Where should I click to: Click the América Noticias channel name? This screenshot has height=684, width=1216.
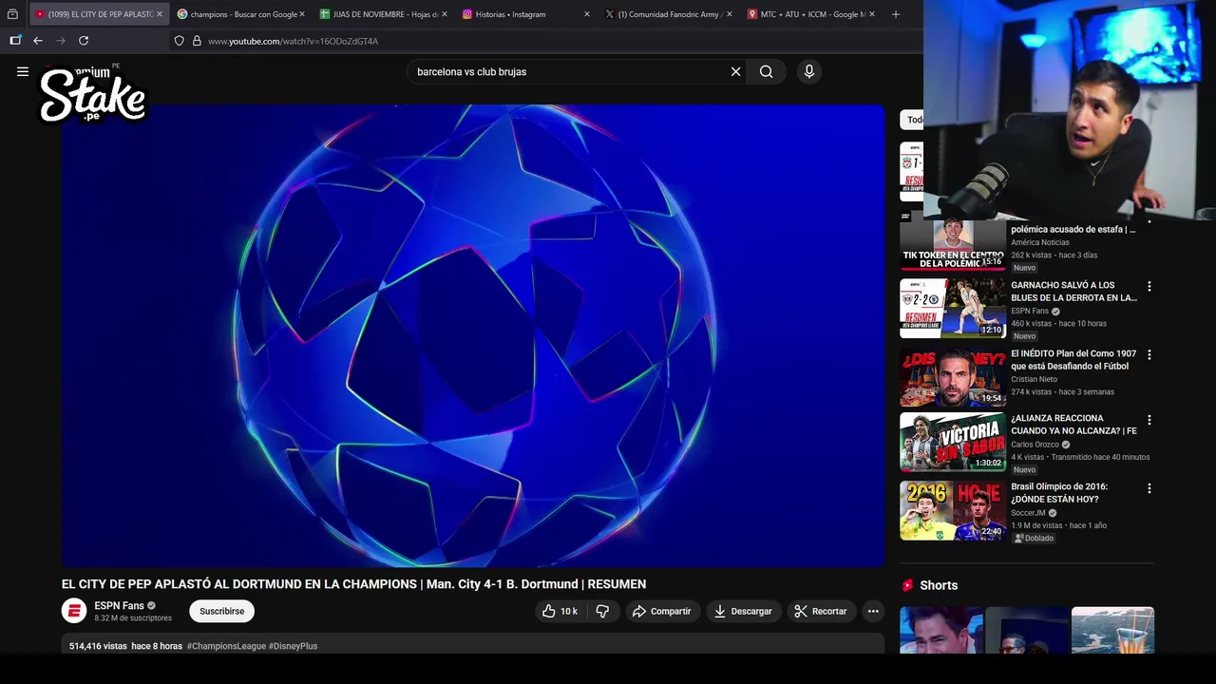click(1040, 242)
